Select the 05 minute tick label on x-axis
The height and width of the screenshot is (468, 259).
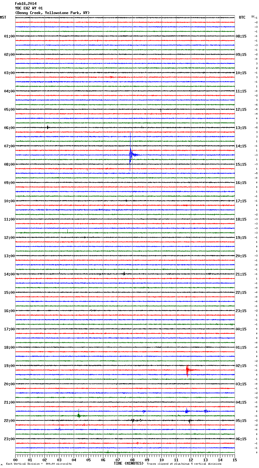tap(88, 460)
